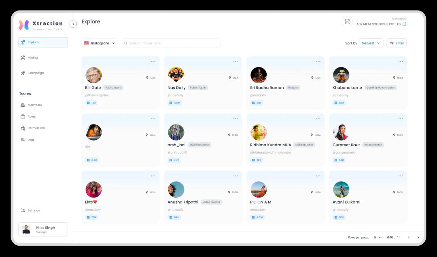437x257 pixels.
Task: Open the notifications icon beside ADZ Meta Solutions
Action: [348, 21]
